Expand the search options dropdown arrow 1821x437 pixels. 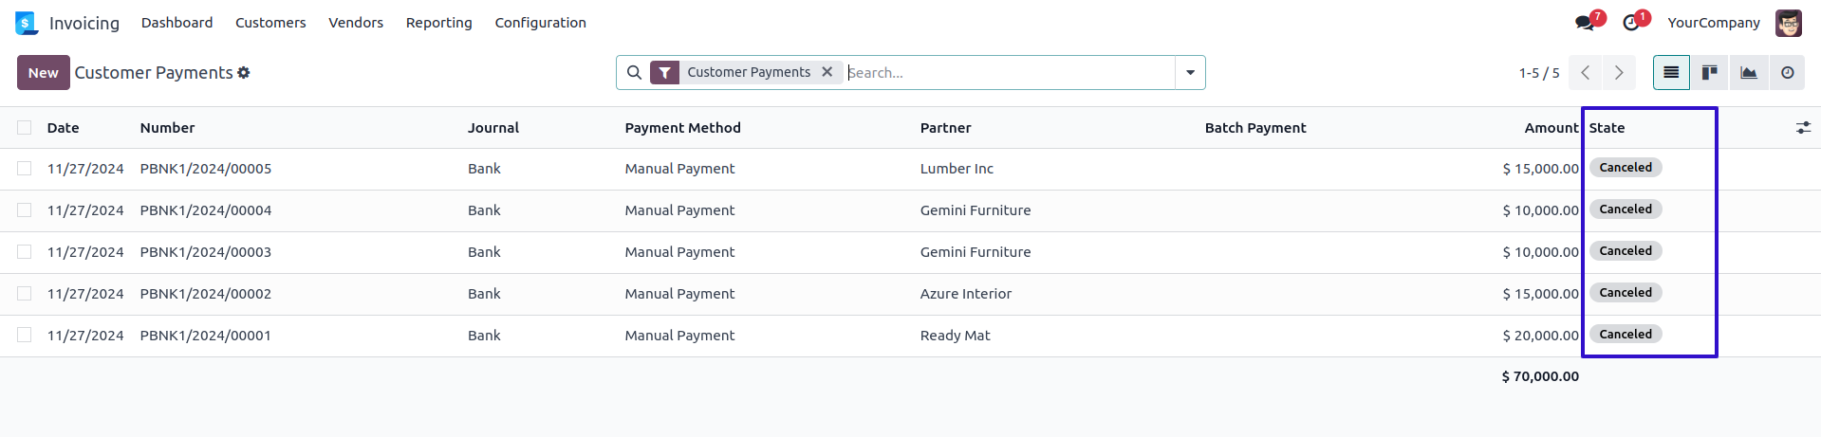1190,73
